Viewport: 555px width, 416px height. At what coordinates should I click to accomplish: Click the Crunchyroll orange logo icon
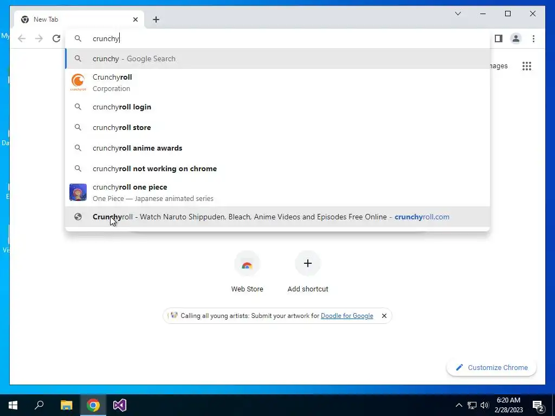pos(78,82)
